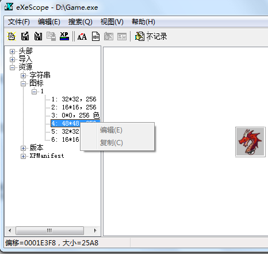Expand the XPManifest tree node
The height and width of the screenshot is (254, 268).
(x=23, y=156)
